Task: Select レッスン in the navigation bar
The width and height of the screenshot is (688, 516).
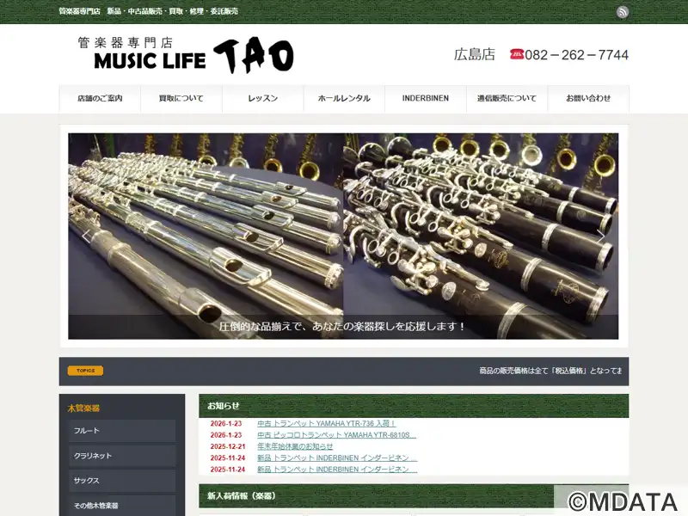Action: click(x=262, y=99)
